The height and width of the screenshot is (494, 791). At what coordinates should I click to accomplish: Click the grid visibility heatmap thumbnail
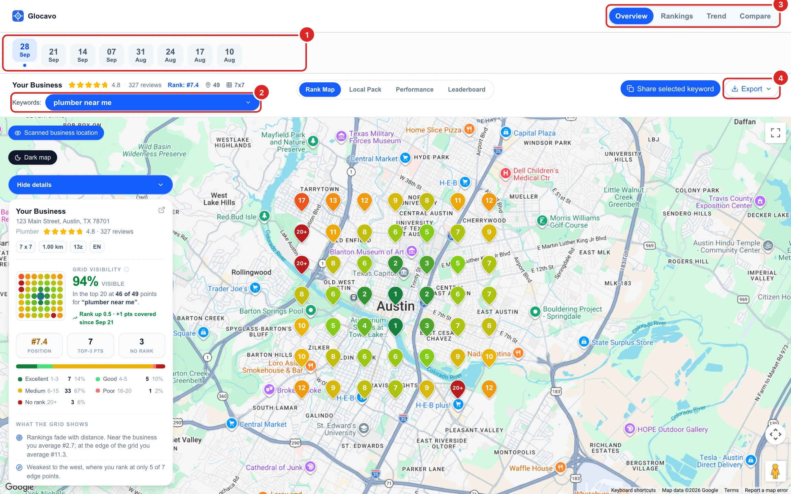point(41,296)
